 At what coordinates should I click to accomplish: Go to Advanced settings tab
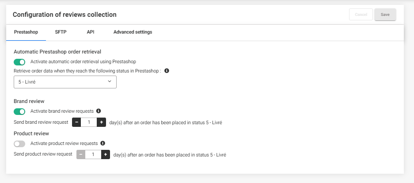pyautogui.click(x=133, y=32)
